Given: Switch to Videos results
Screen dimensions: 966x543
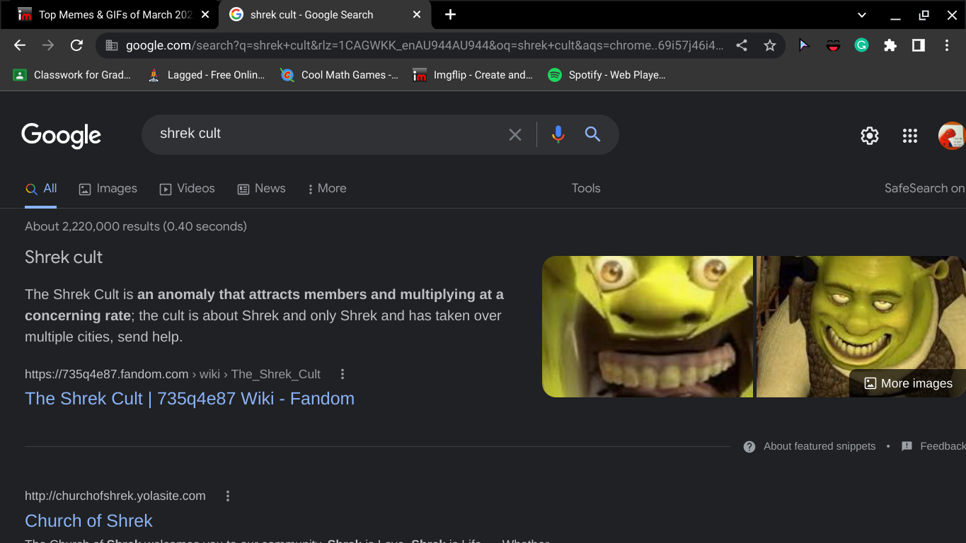Looking at the screenshot, I should tap(187, 189).
